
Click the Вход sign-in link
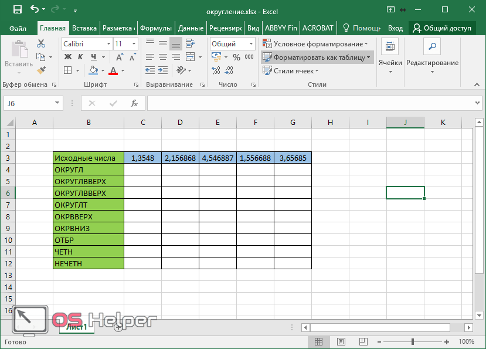click(x=396, y=28)
